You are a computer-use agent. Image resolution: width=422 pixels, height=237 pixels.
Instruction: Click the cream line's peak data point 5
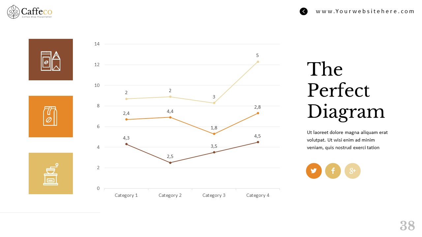[258, 62]
